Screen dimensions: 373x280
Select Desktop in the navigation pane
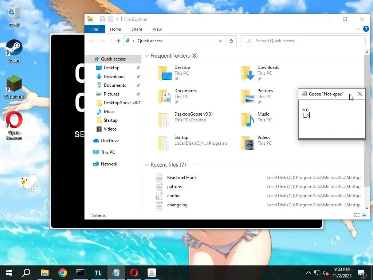point(111,67)
